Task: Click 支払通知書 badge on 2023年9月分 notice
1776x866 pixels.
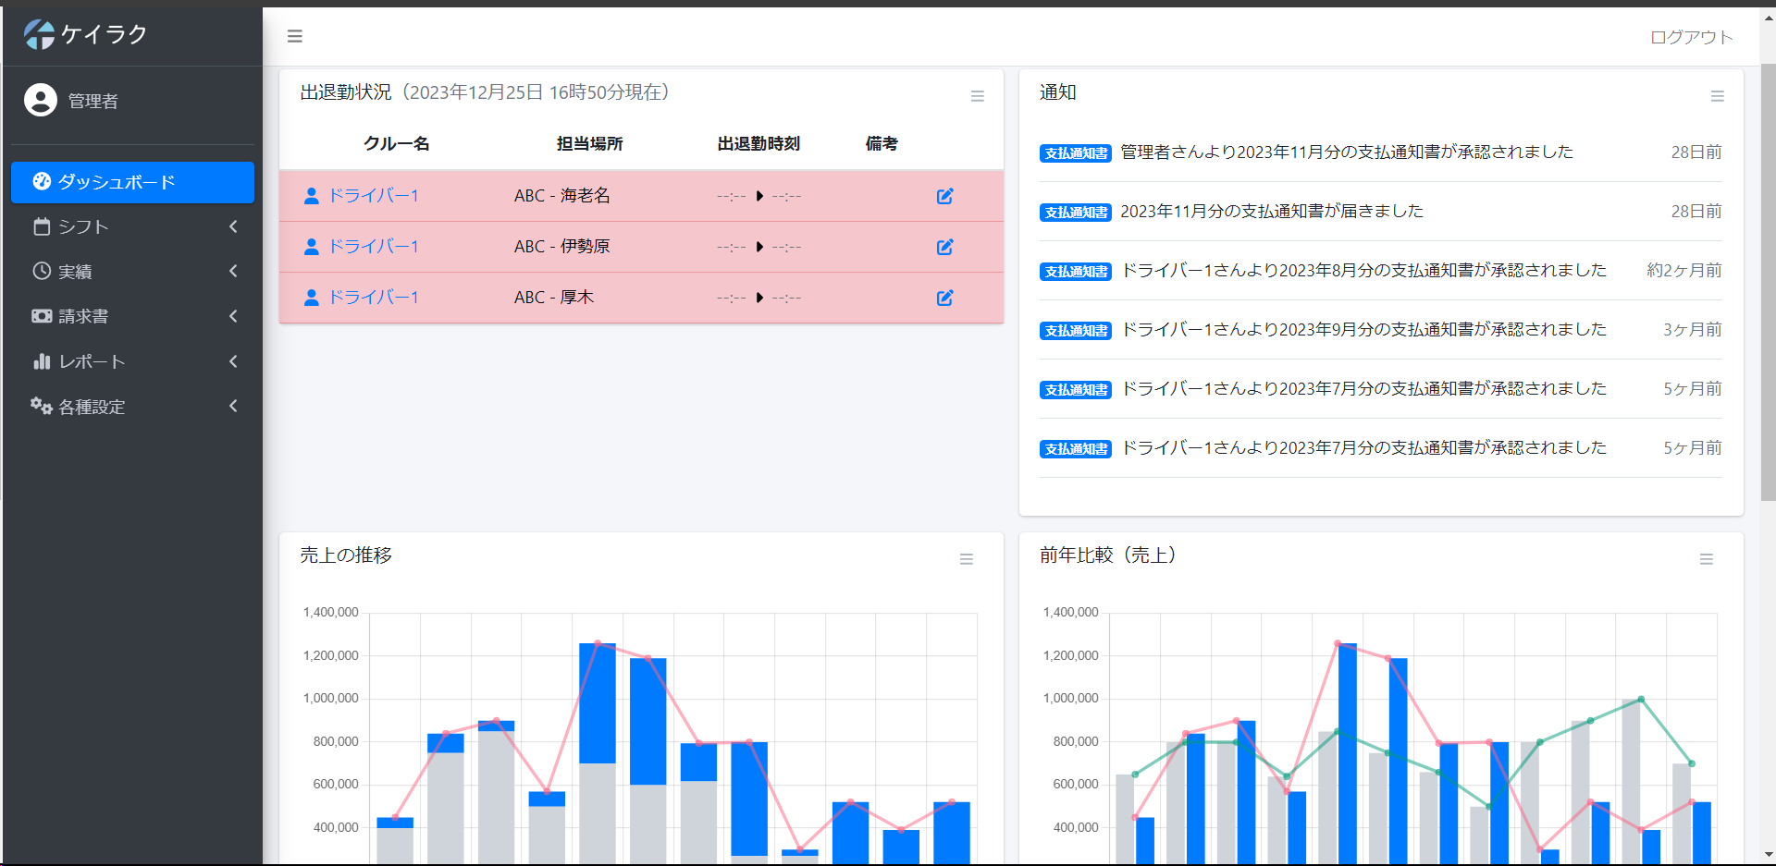Action: click(1076, 331)
